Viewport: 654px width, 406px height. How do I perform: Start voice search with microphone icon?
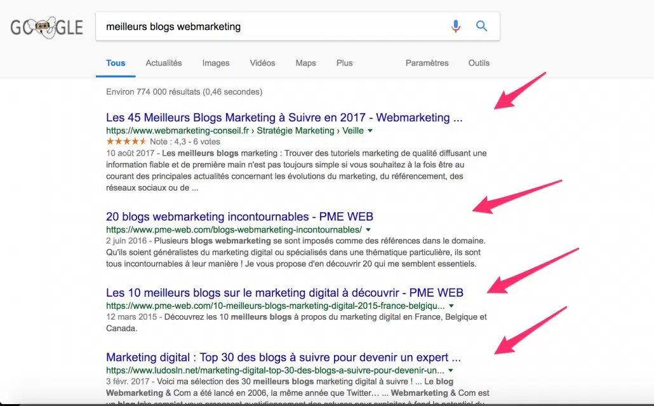pyautogui.click(x=455, y=26)
